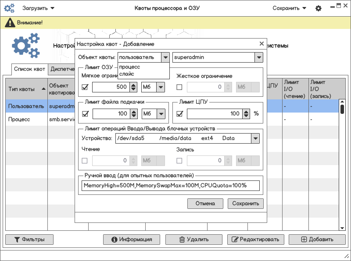
Task: Click the large gears image beside the heading
Action: [x=25, y=46]
